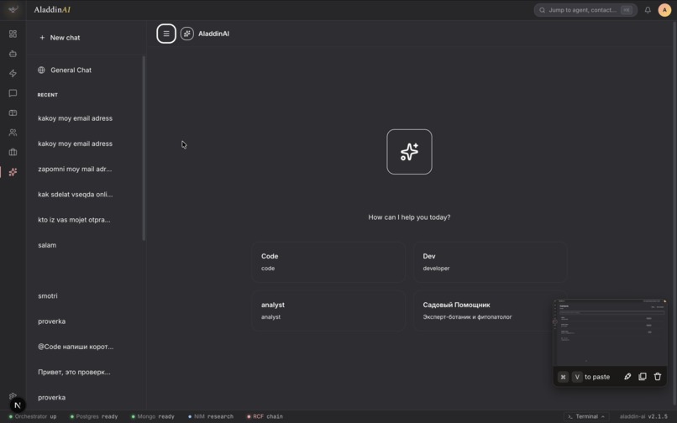Click the 'Postgres ready' status indicator
This screenshot has height=423, width=677.
(x=94, y=416)
